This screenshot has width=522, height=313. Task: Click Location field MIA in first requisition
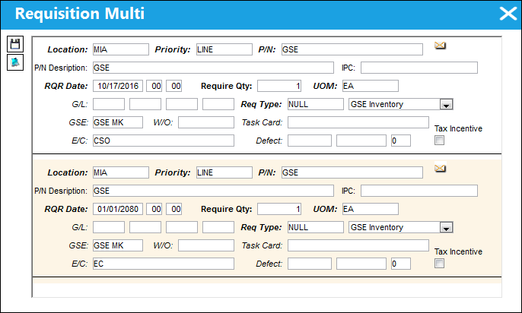[x=121, y=49]
